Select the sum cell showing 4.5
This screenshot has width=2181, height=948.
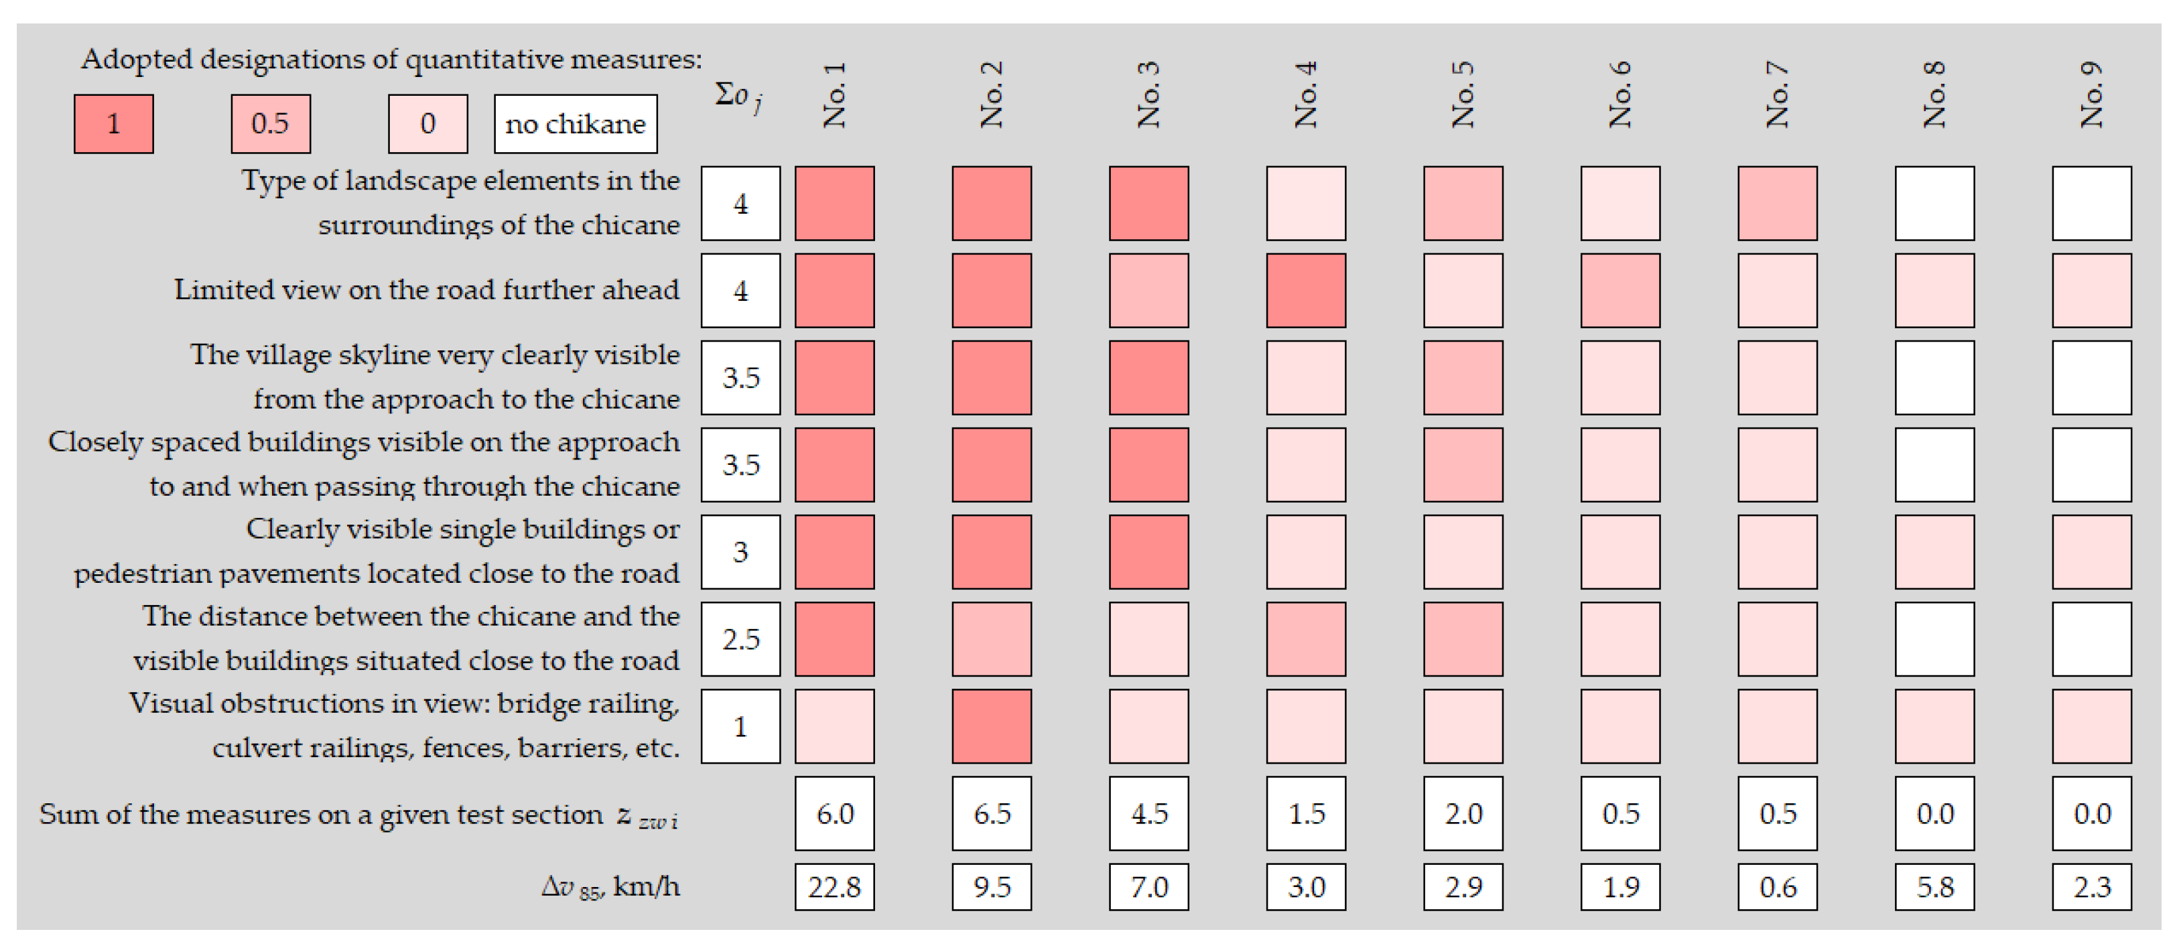[x=1149, y=813]
